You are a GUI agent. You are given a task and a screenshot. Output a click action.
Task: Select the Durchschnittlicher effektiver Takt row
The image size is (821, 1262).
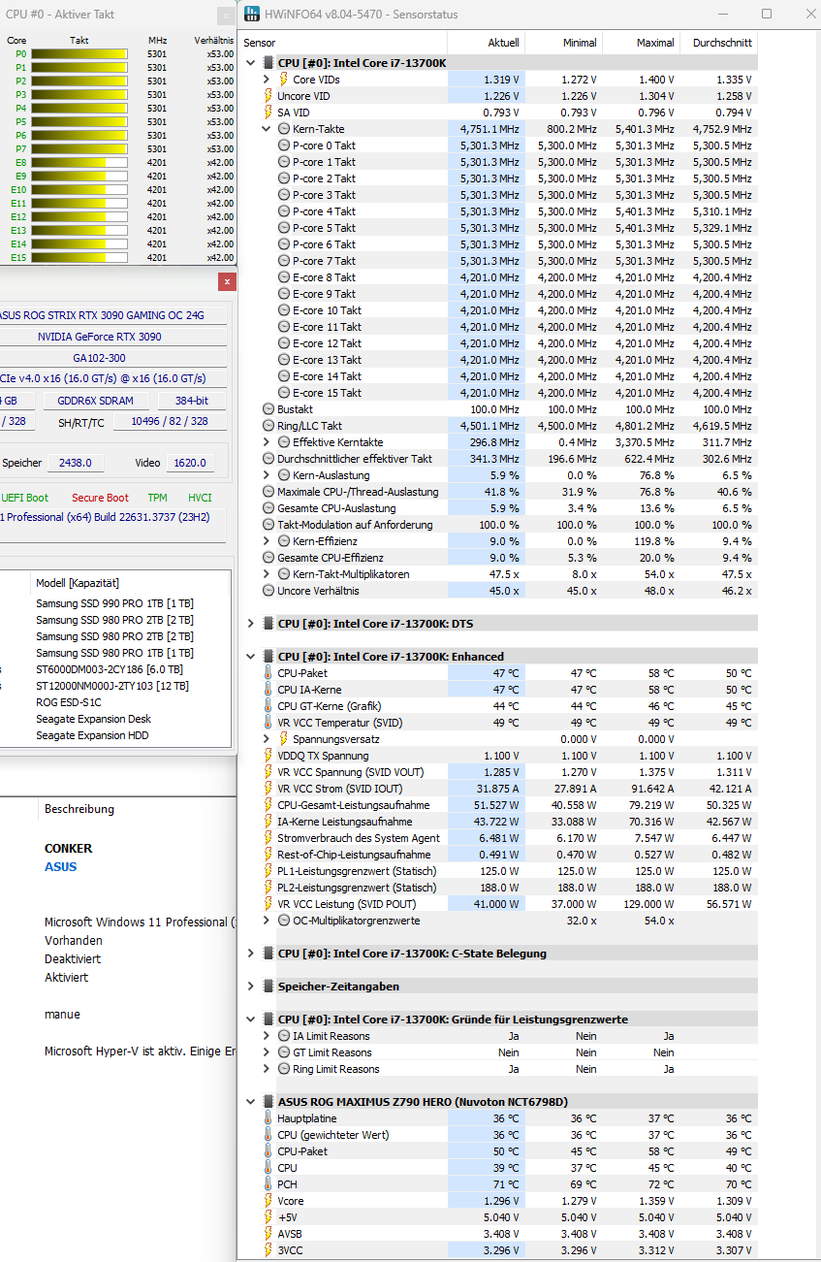pos(497,459)
